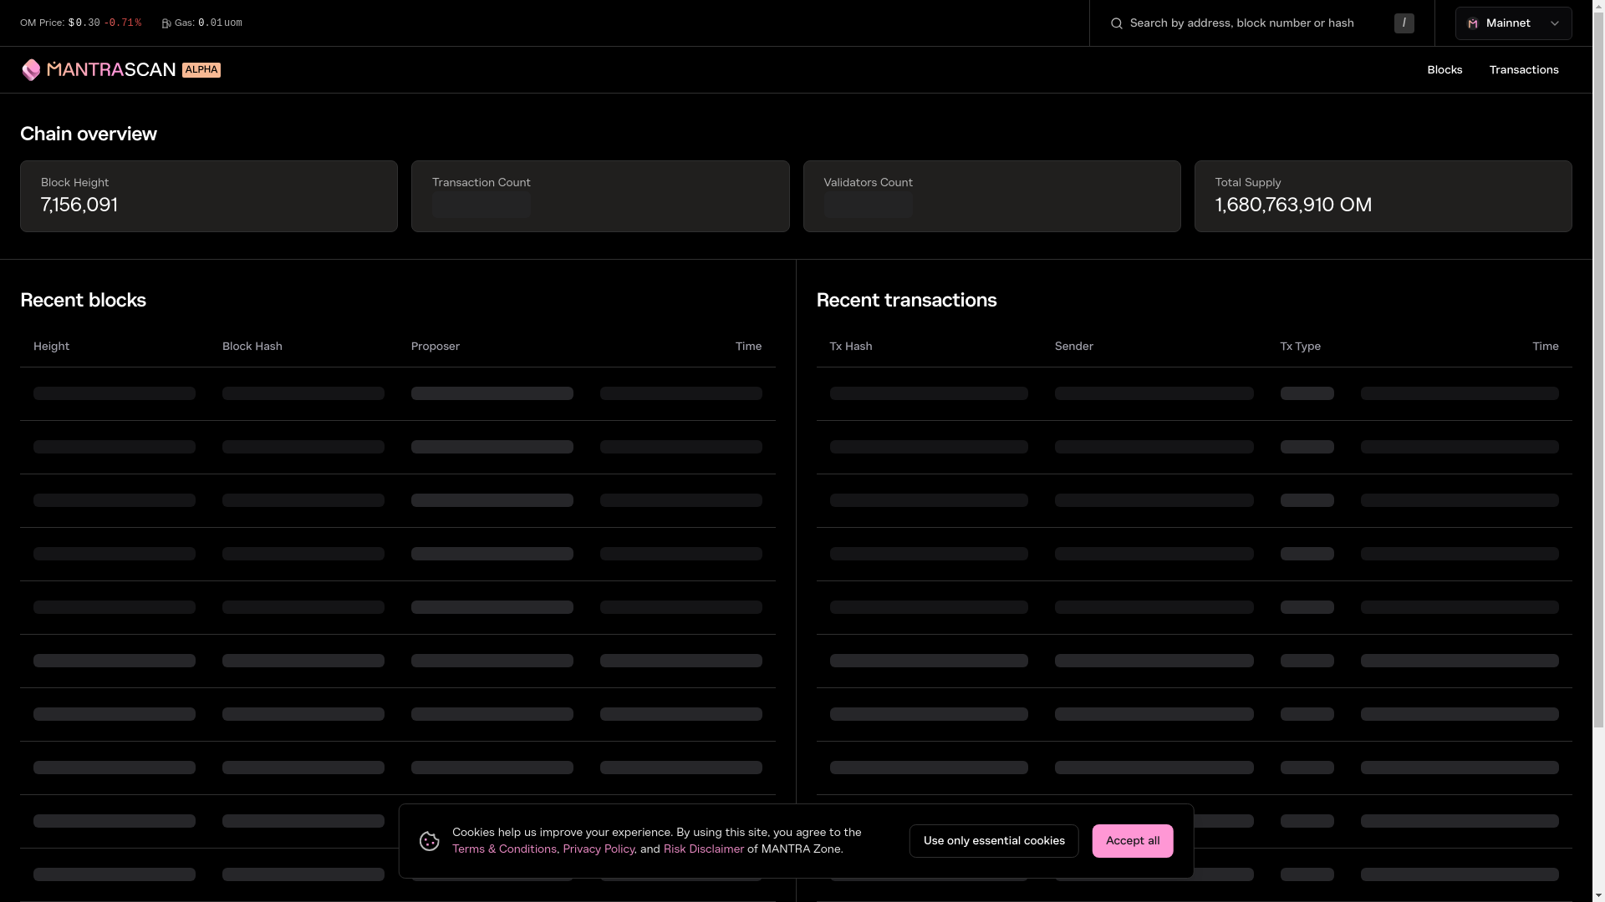1605x902 pixels.
Task: Click the OM Price $0.30 text
Action: [x=59, y=23]
